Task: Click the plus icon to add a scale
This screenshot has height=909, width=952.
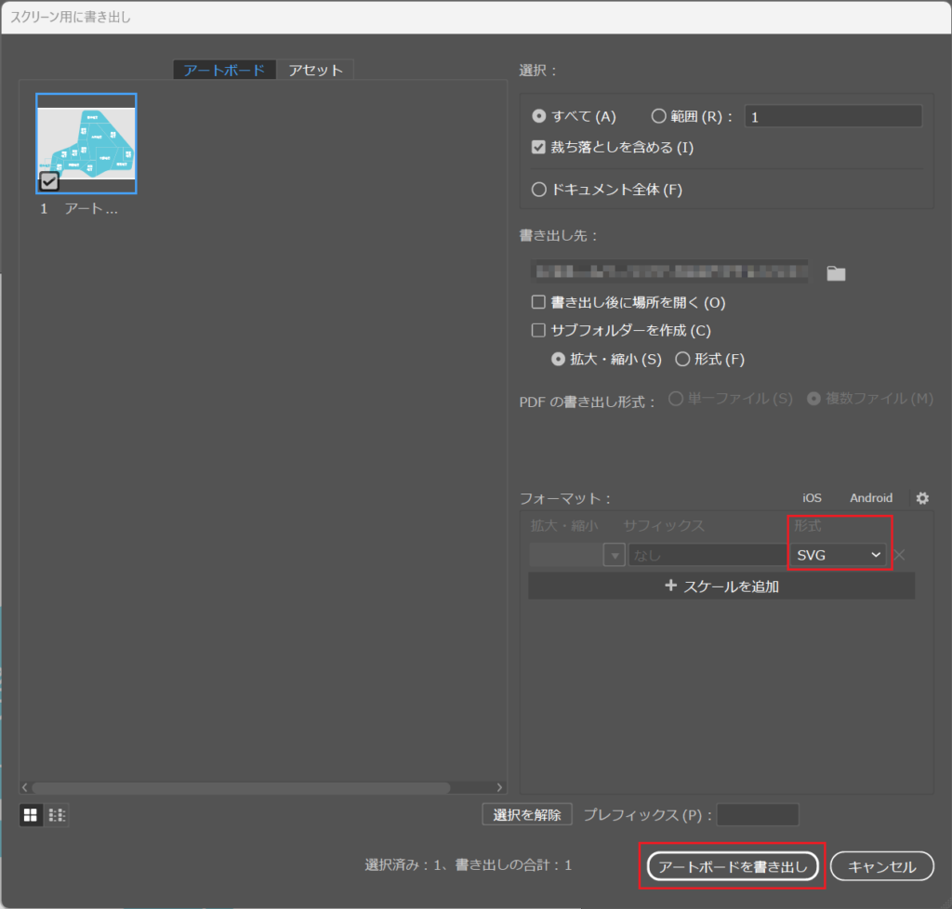Action: click(x=669, y=586)
